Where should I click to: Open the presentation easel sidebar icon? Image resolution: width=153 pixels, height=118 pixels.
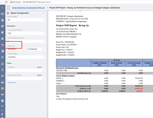point(2,33)
